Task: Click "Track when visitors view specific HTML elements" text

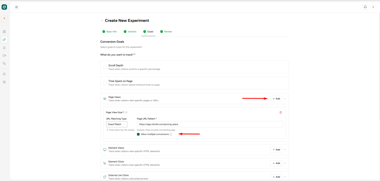Action: pos(134,151)
